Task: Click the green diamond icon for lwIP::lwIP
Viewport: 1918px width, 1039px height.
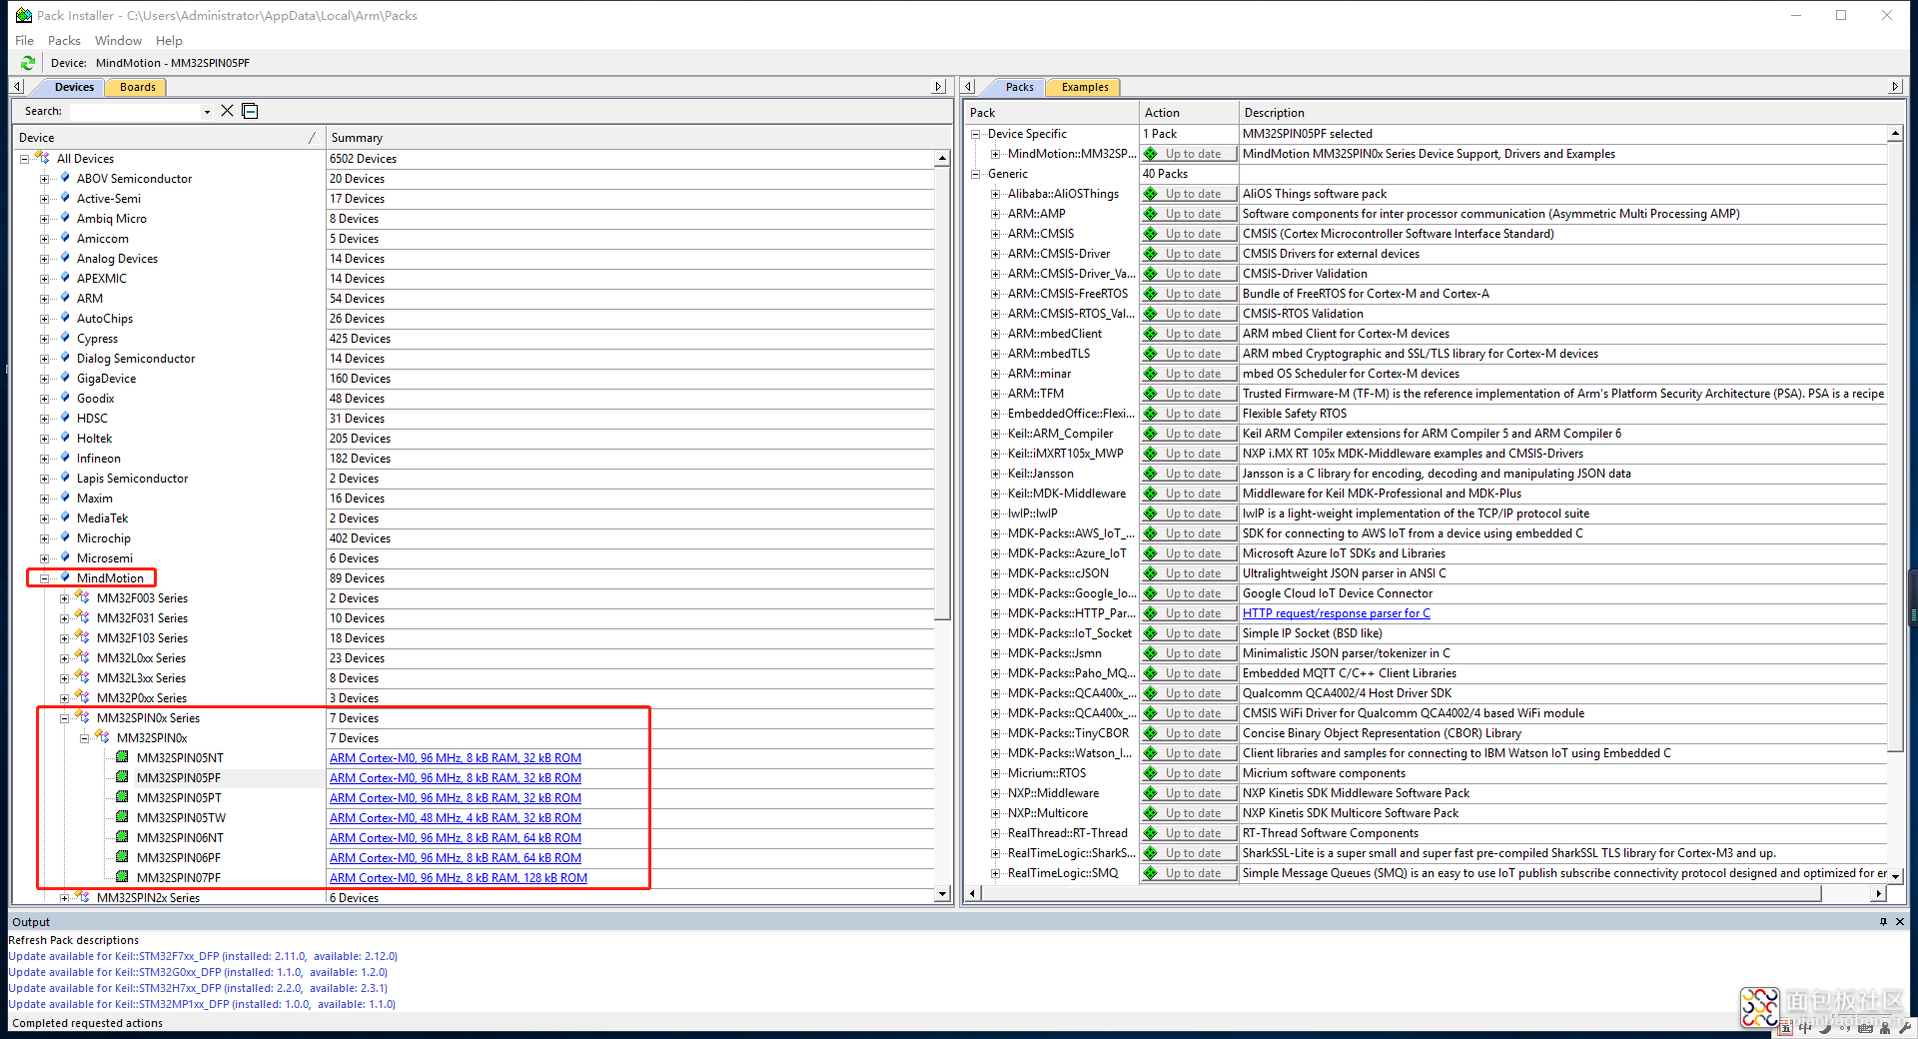Action: [x=1151, y=514]
